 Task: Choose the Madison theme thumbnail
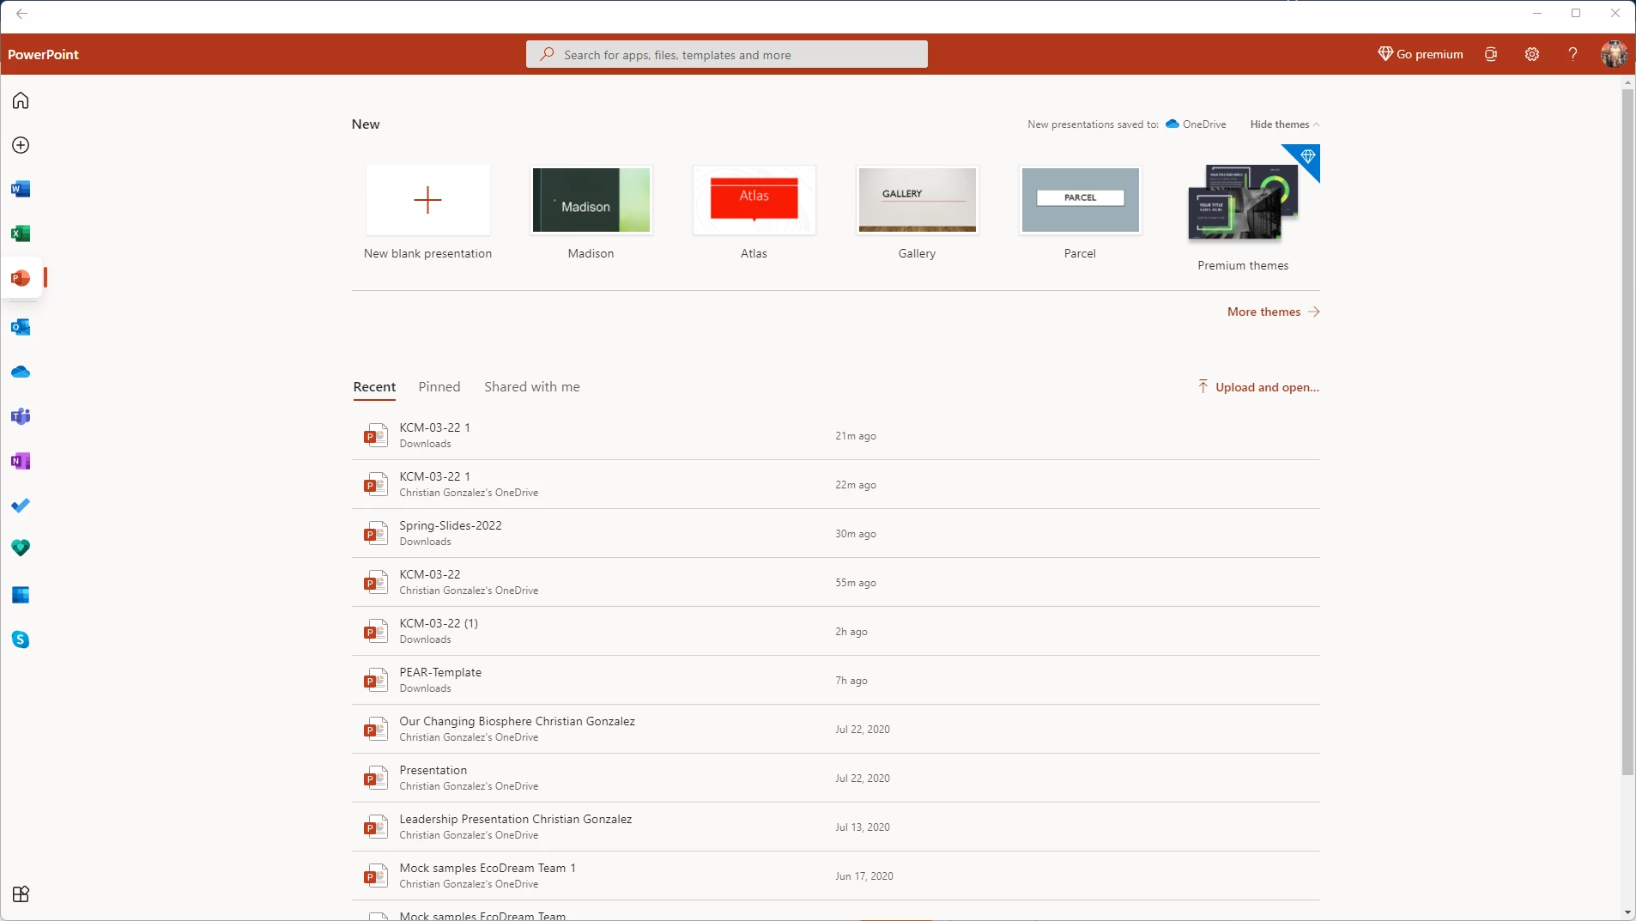591,200
